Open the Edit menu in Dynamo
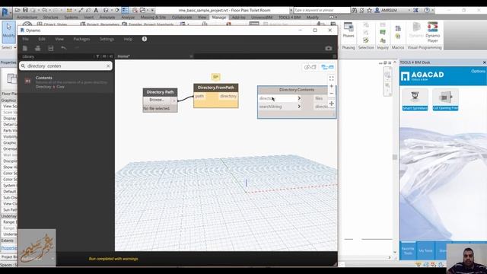Screen dimensions: 487x274 (42, 39)
